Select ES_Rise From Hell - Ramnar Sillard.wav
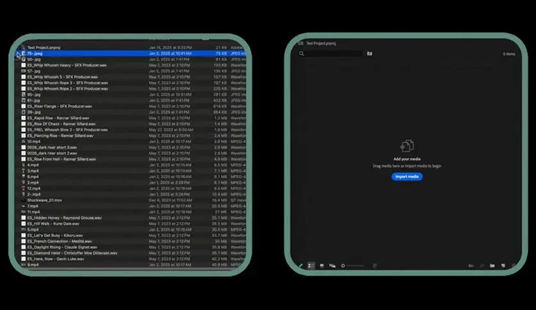The height and width of the screenshot is (310, 536). coord(62,159)
